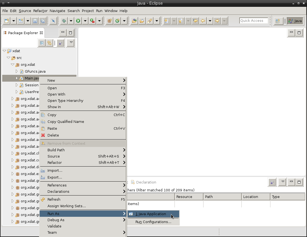This screenshot has height=237, width=307.
Task: Click the Back yellow arrow toolbar icon
Action: click(203, 21)
